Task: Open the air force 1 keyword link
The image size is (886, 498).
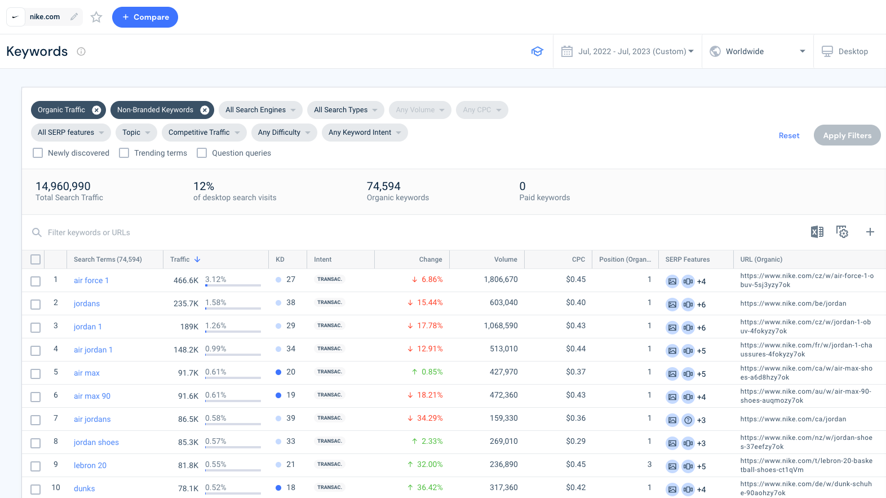Action: coord(91,280)
